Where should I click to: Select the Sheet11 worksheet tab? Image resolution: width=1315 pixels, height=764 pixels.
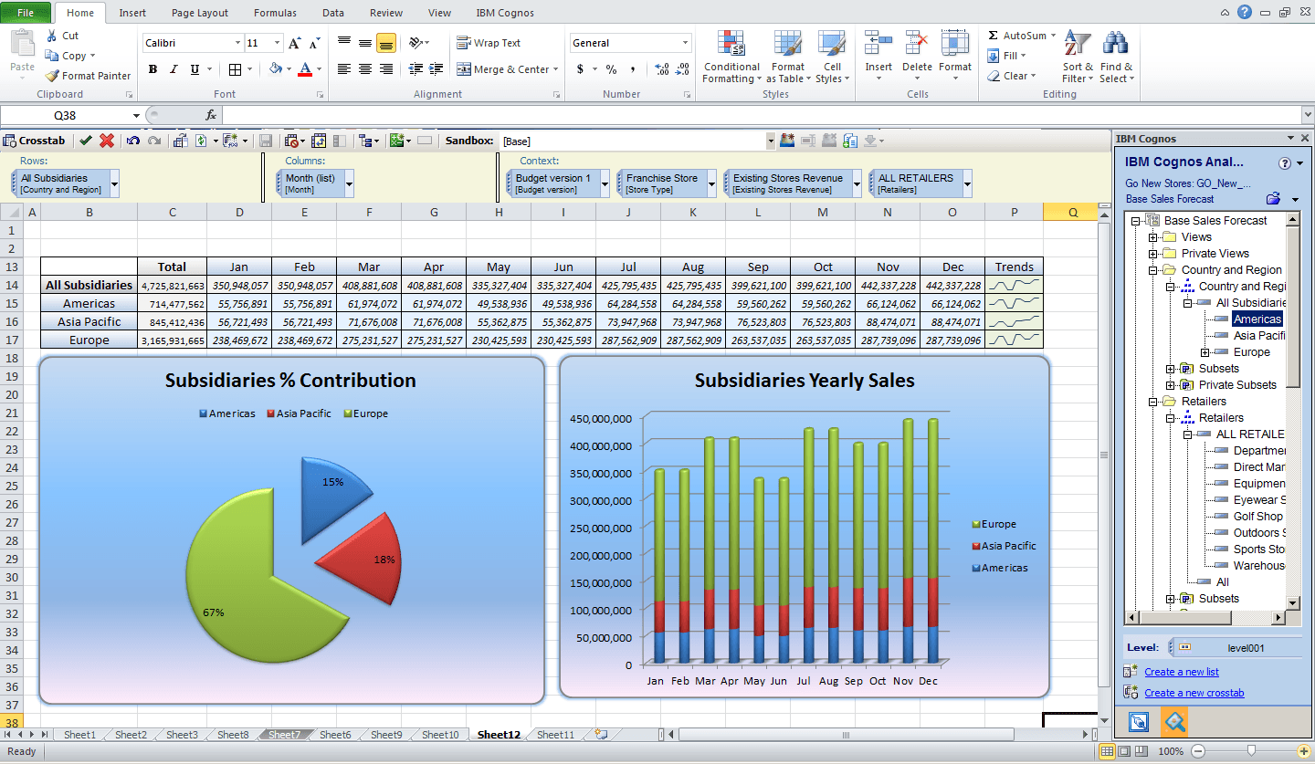pyautogui.click(x=553, y=734)
